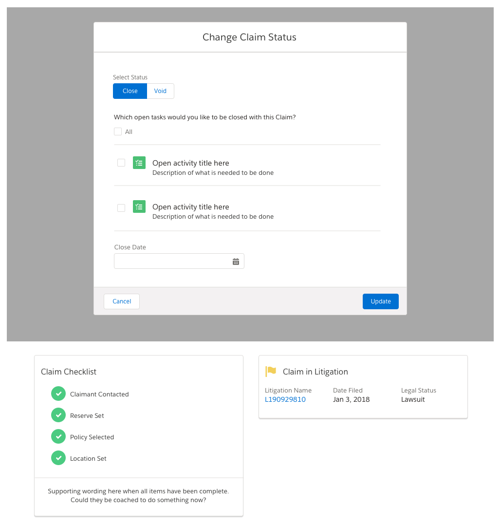Click the Claim Checklist heading
501x525 pixels.
[69, 372]
